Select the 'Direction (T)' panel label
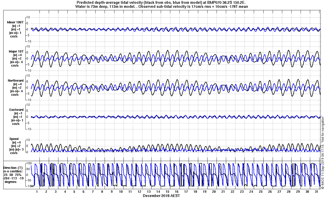 coord(13,168)
